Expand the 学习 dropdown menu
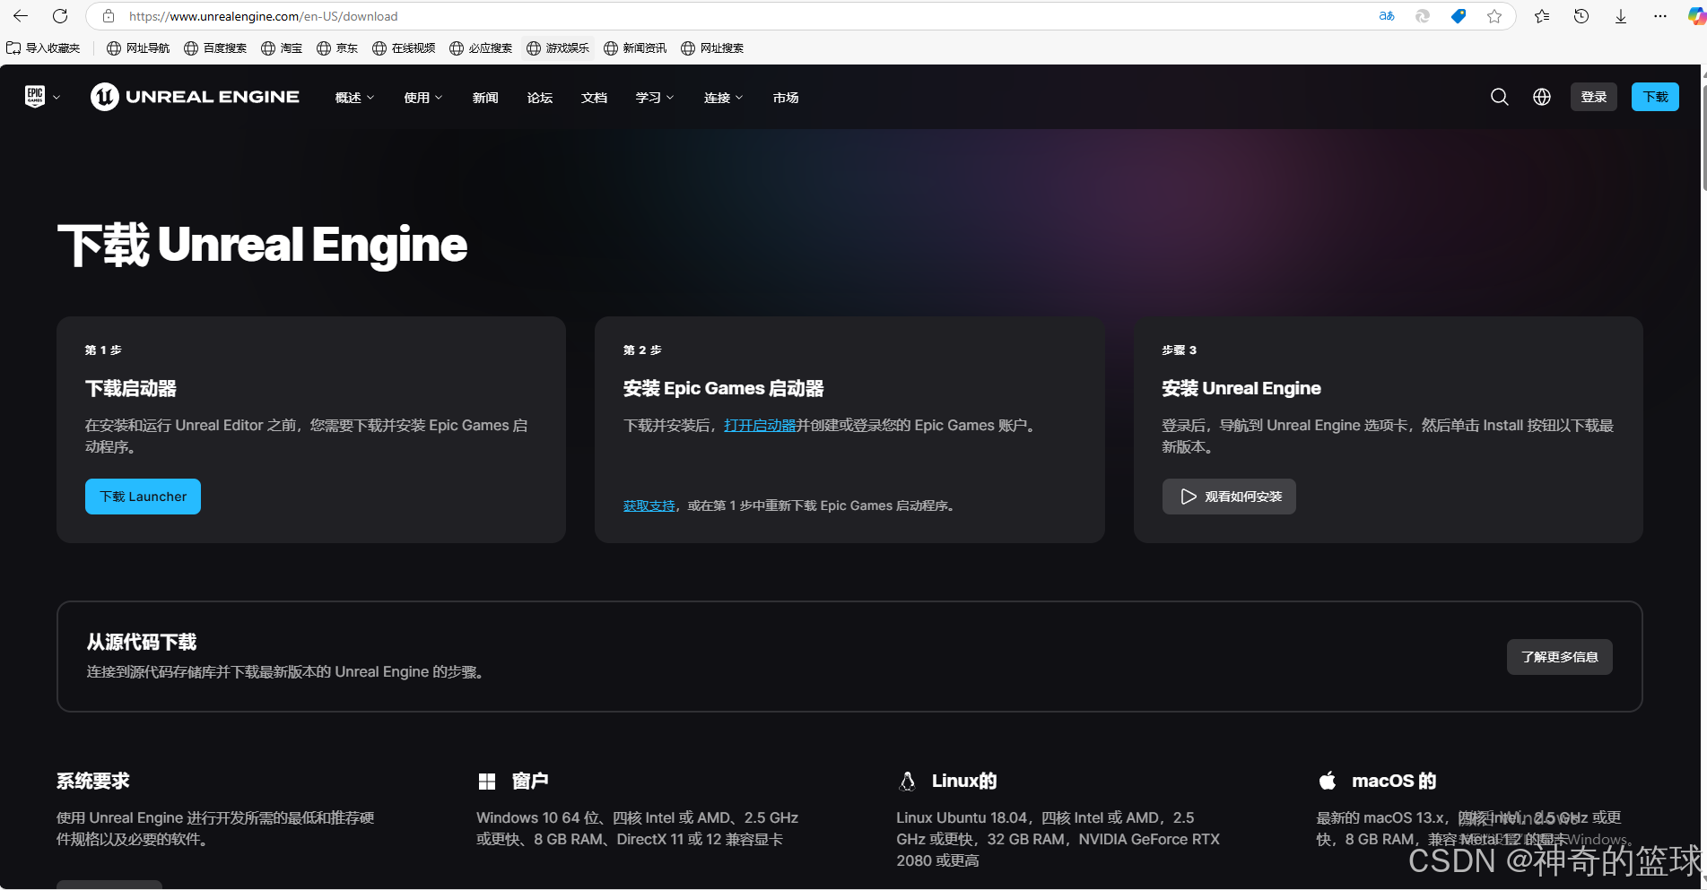 pos(655,98)
